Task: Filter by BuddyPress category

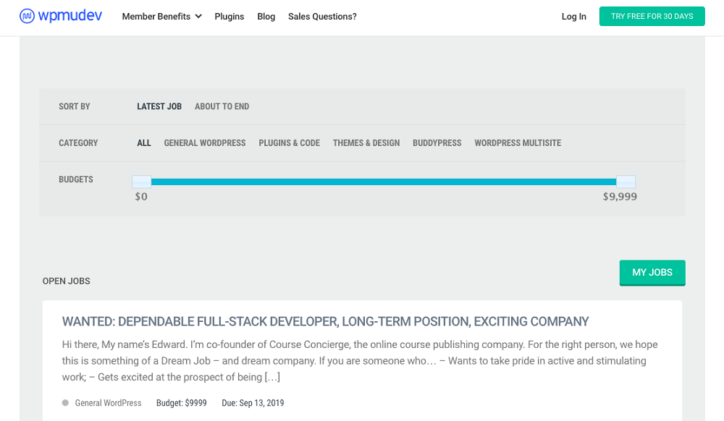Action: click(x=437, y=143)
